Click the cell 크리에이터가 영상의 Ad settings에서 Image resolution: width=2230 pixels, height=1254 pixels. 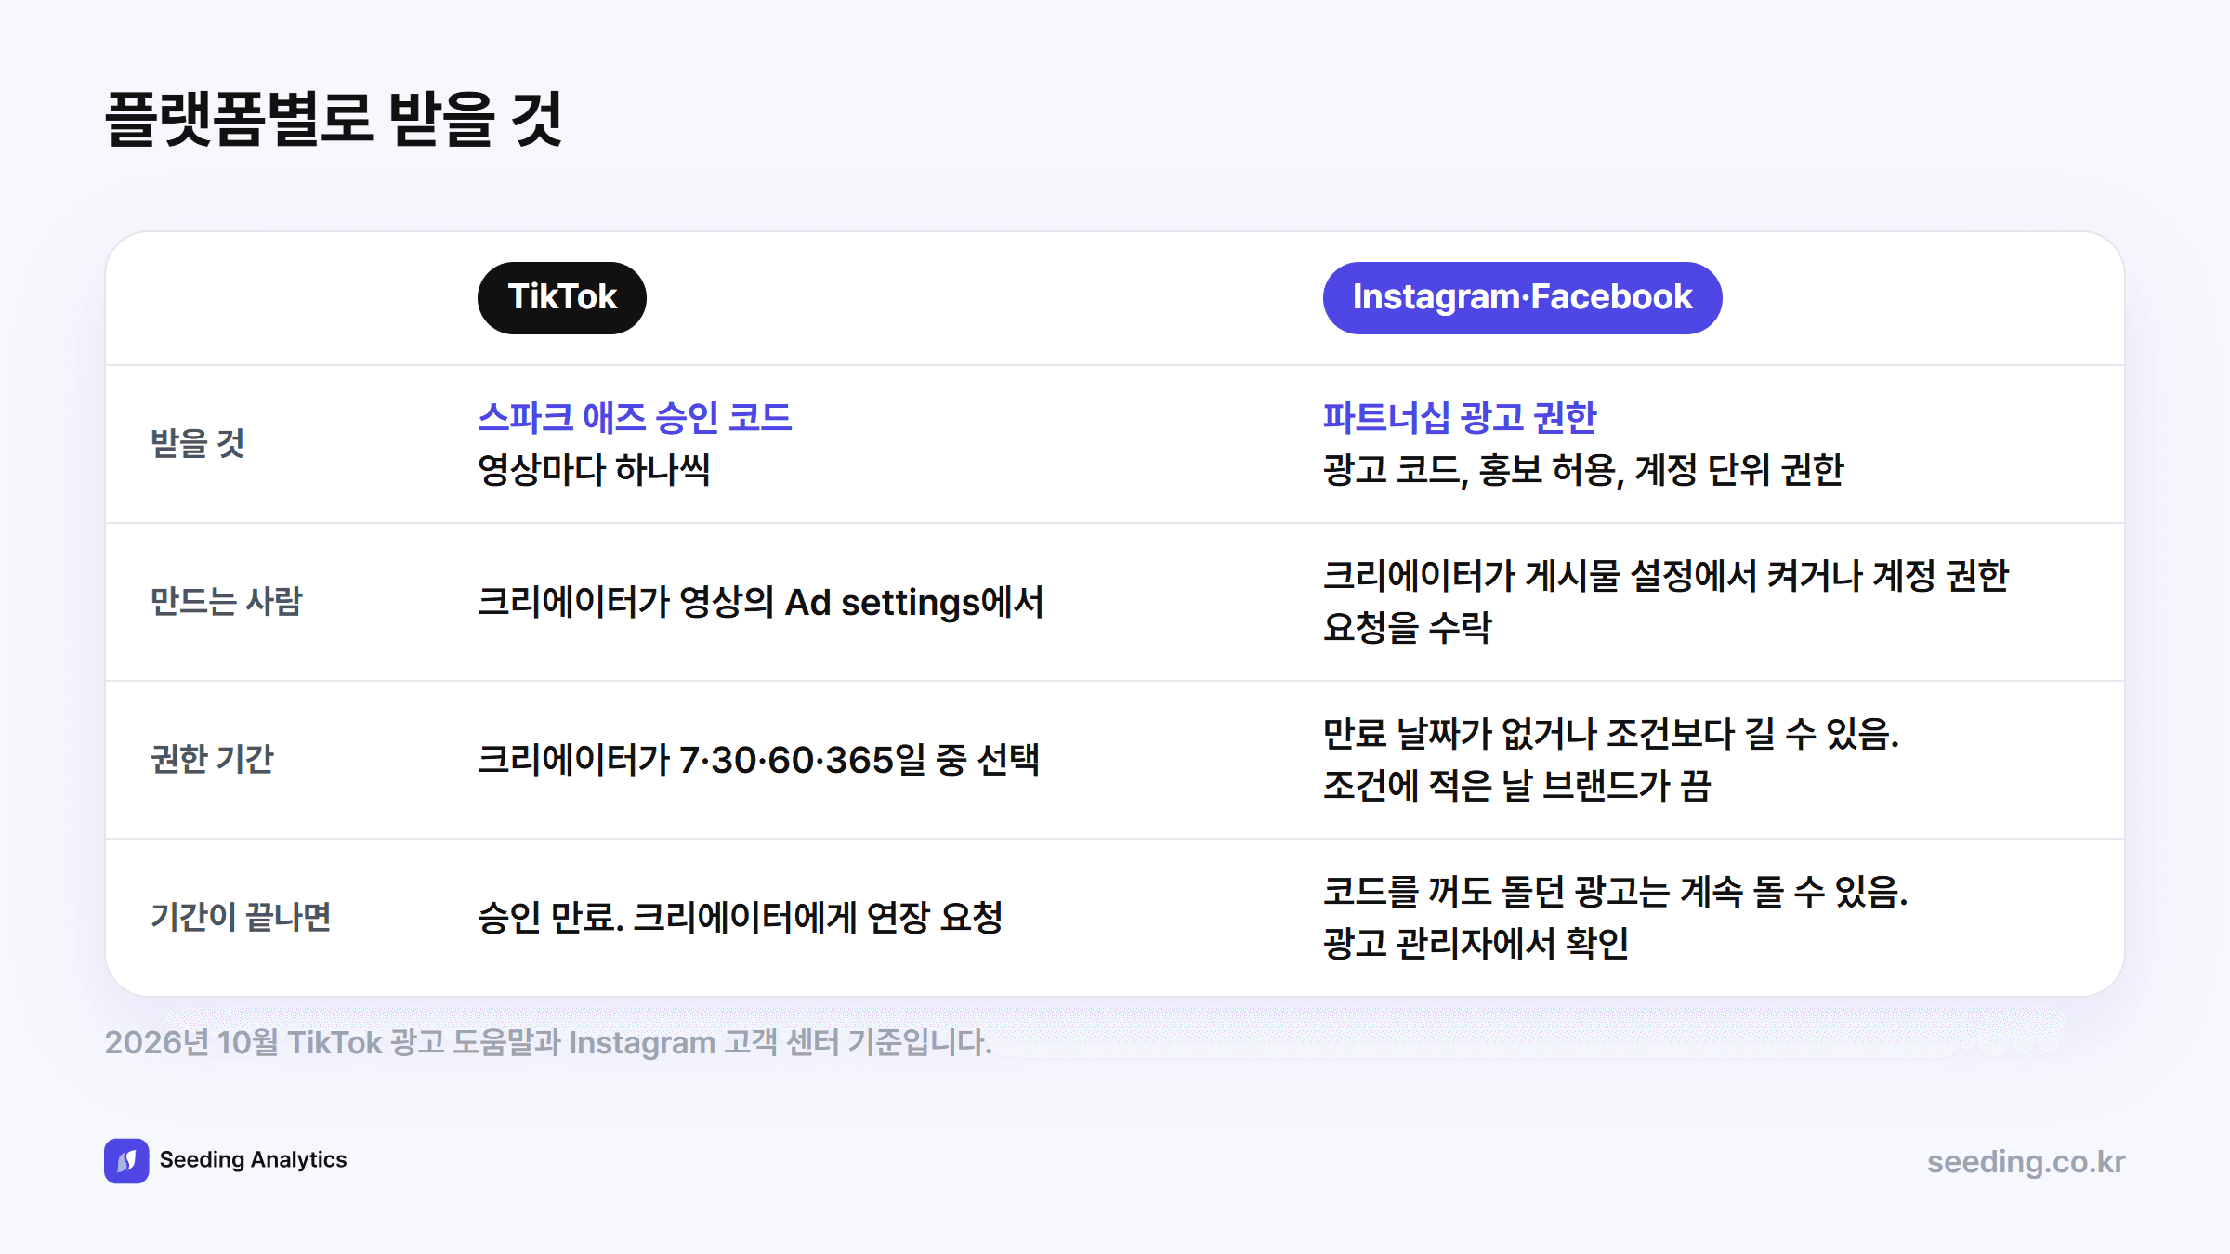(x=761, y=602)
